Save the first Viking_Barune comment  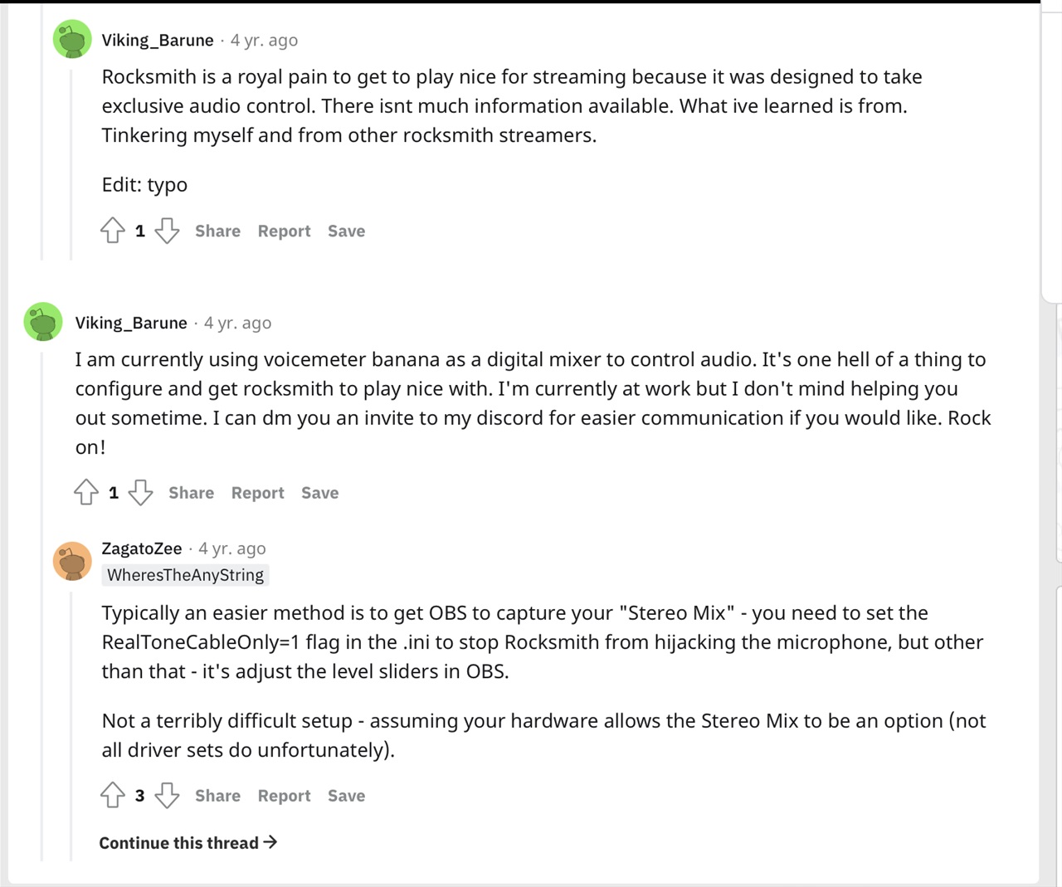click(346, 231)
